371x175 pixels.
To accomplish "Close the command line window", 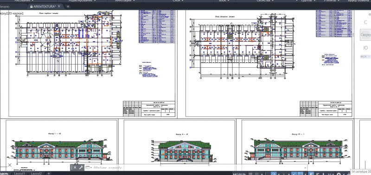I will (x=75, y=168).
